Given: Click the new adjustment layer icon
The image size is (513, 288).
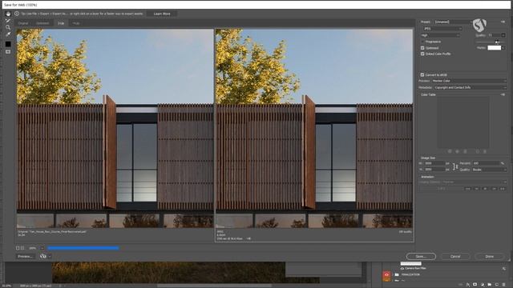Looking at the screenshot, I should click(483, 285).
